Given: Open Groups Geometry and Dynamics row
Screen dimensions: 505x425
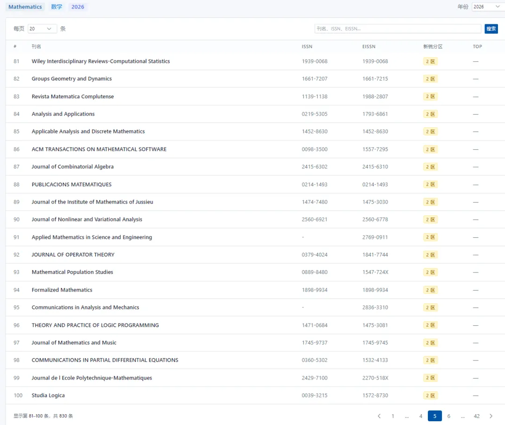Looking at the screenshot, I should pyautogui.click(x=72, y=79).
